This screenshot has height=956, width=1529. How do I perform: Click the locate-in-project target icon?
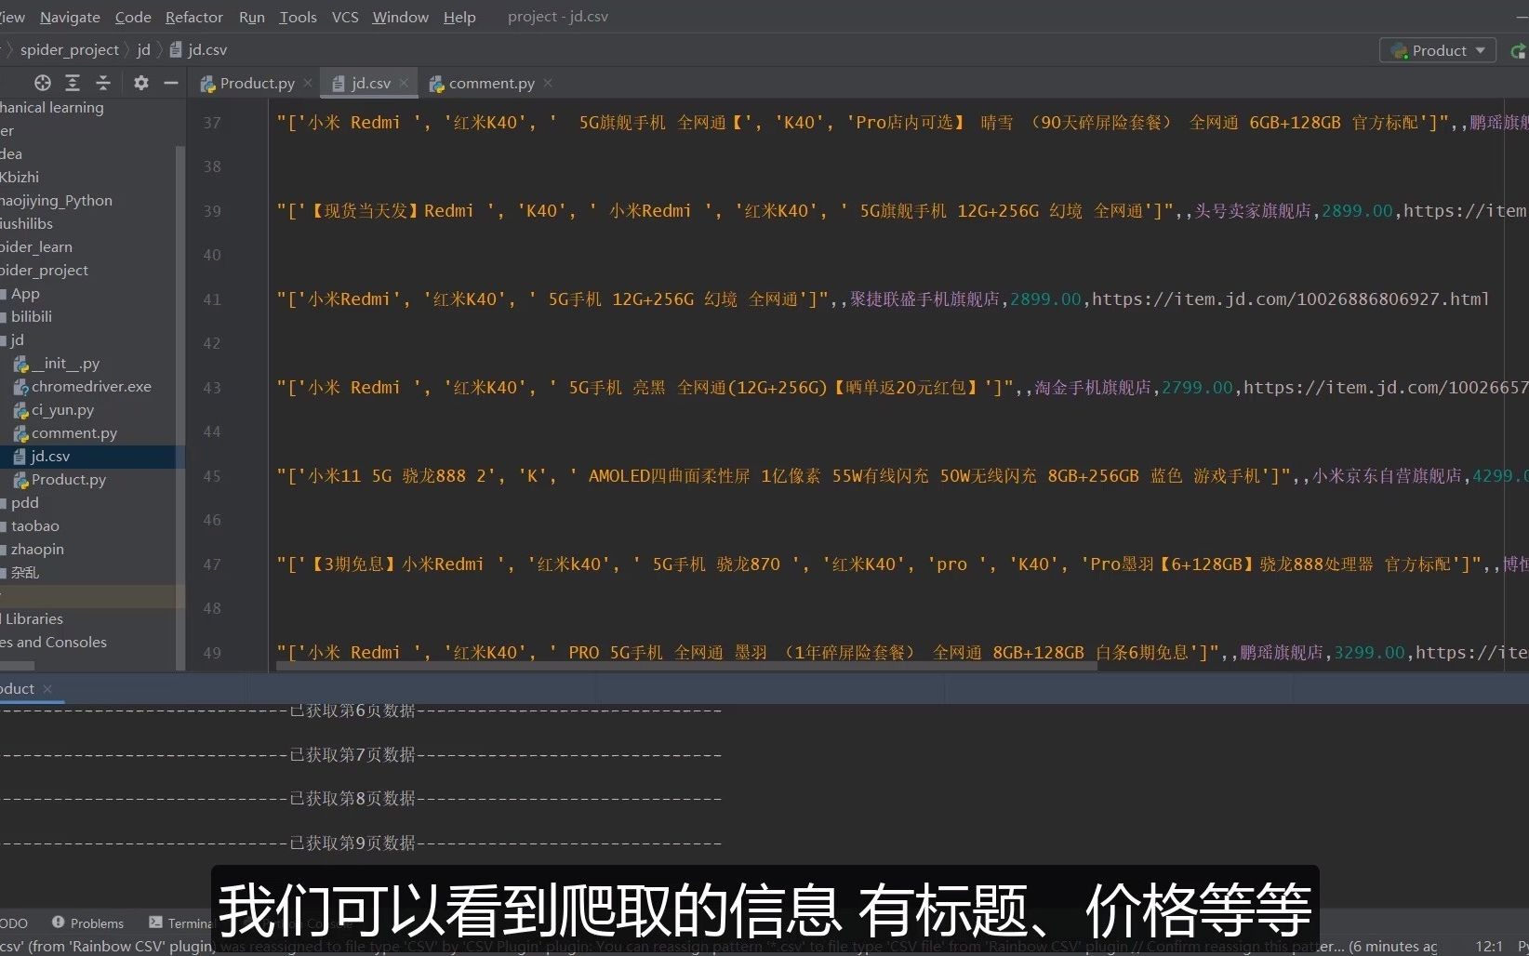coord(42,83)
